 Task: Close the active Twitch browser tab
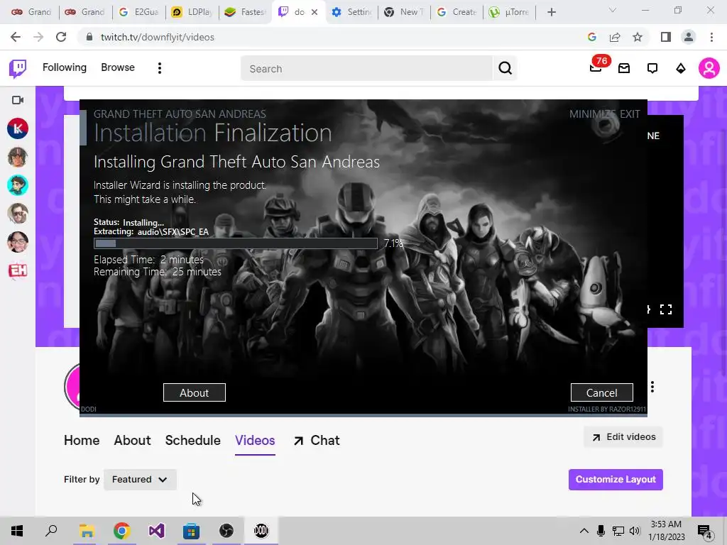[x=315, y=13]
